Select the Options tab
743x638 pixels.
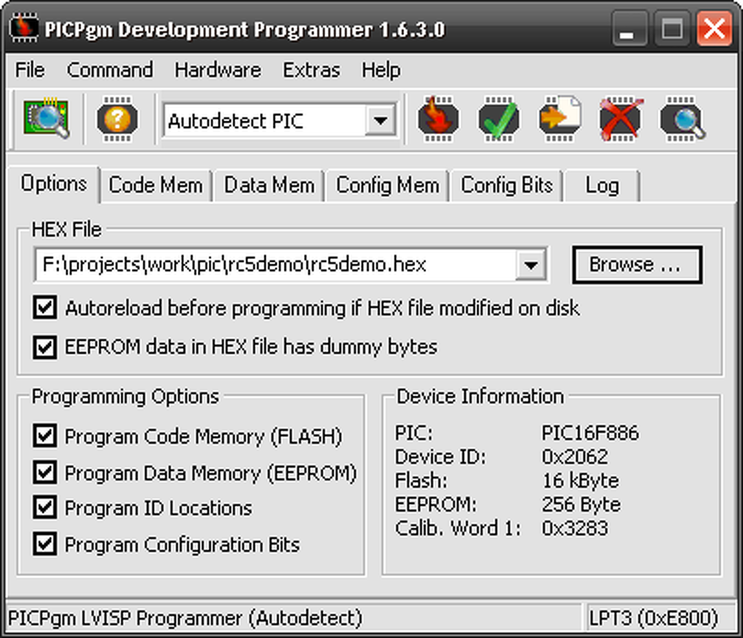click(x=53, y=184)
